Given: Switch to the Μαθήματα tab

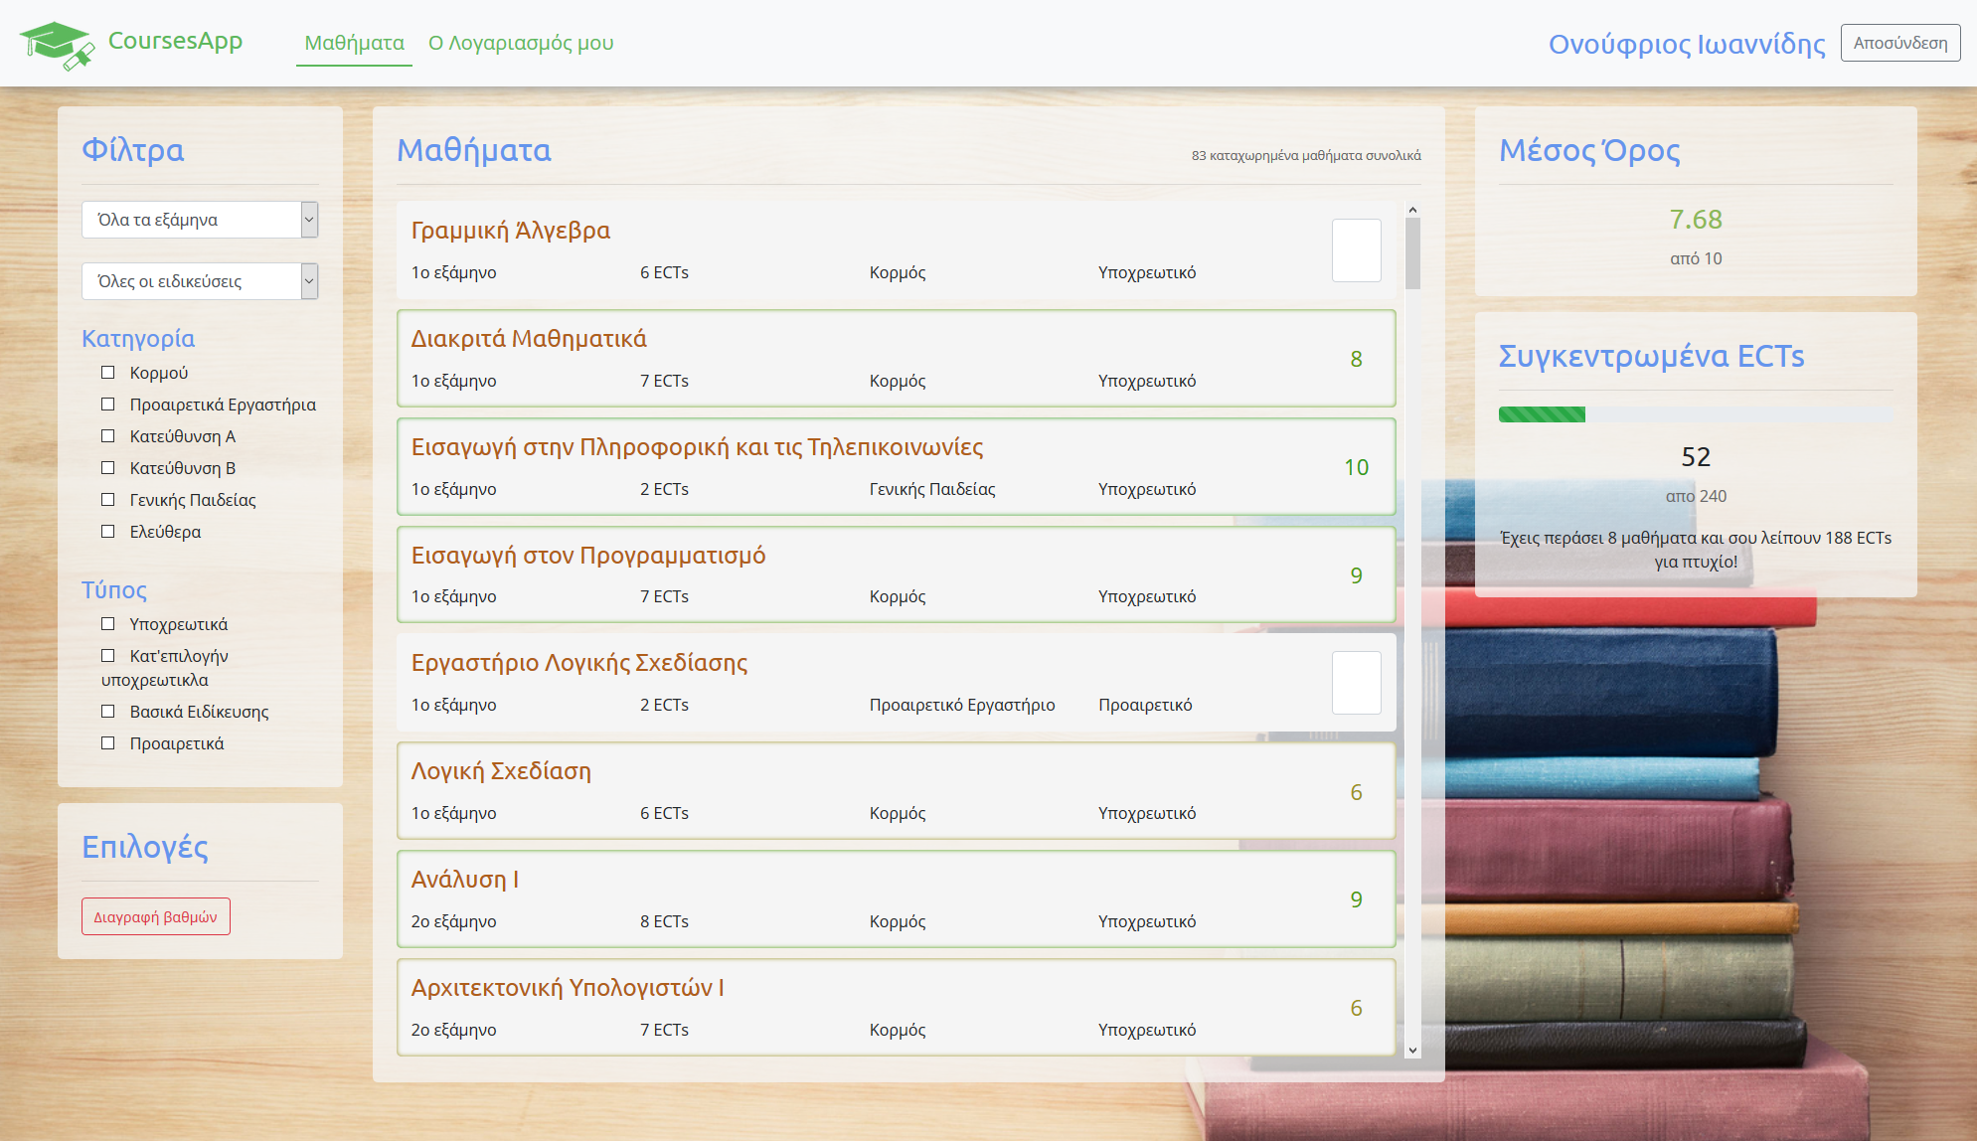Looking at the screenshot, I should point(354,43).
